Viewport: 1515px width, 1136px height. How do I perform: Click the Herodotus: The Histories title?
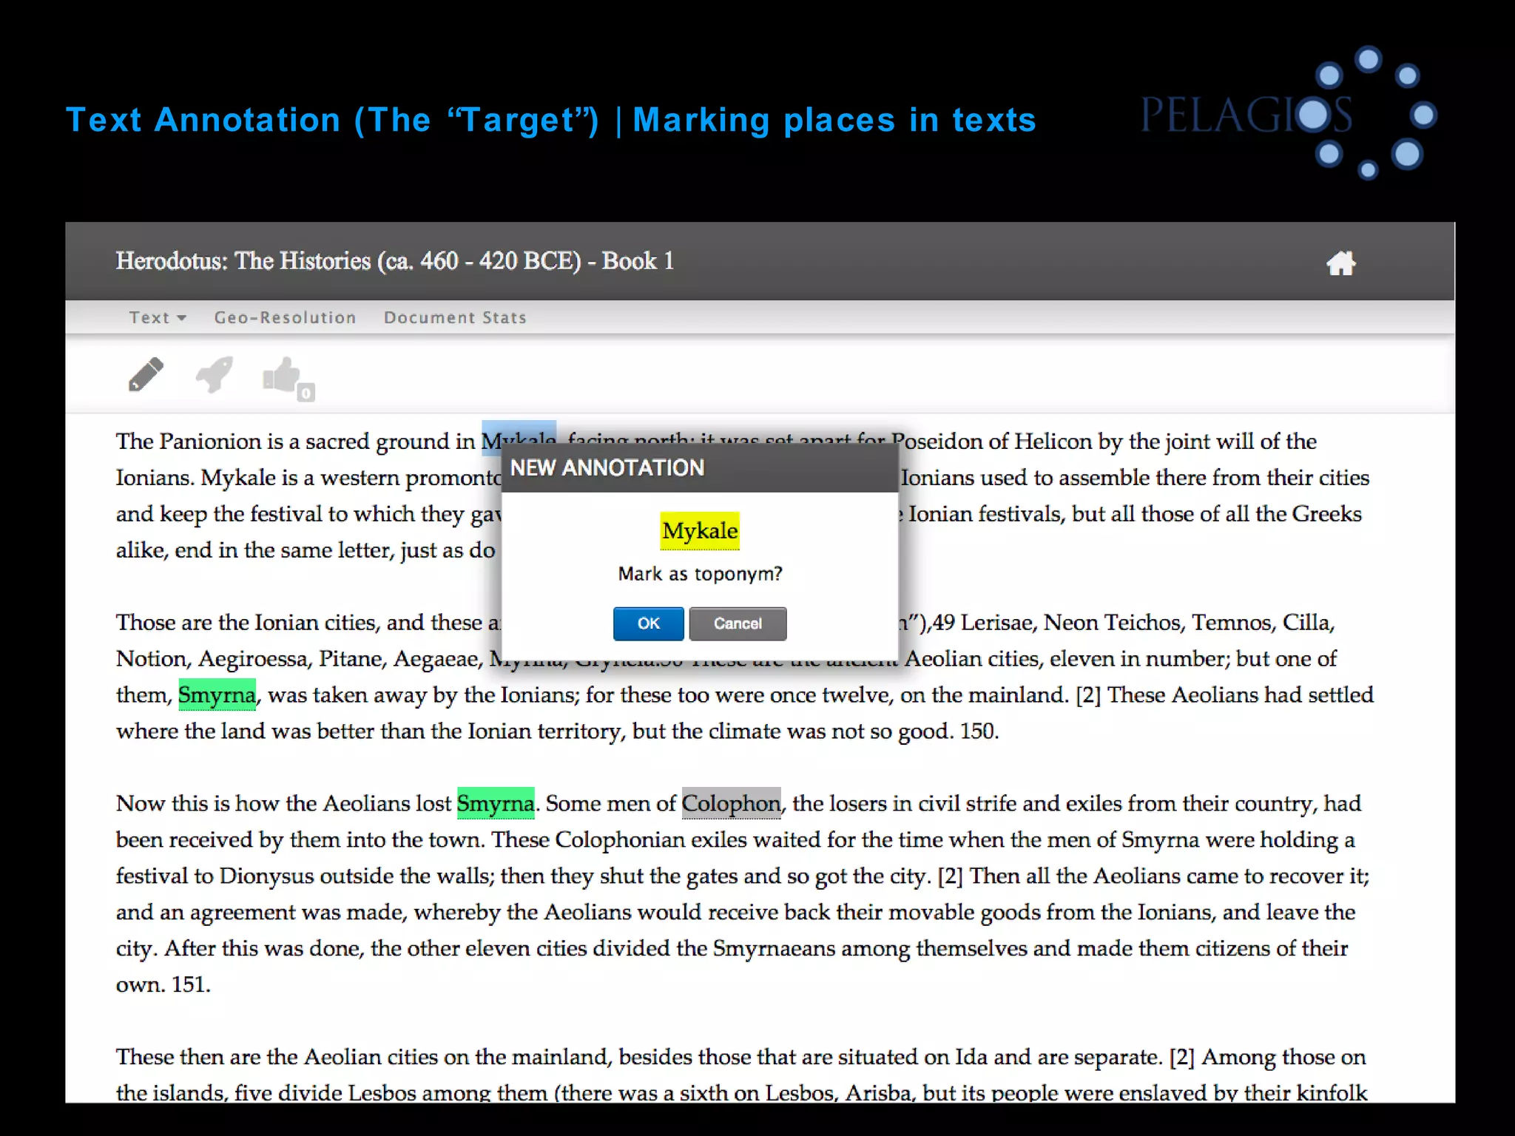(x=395, y=261)
